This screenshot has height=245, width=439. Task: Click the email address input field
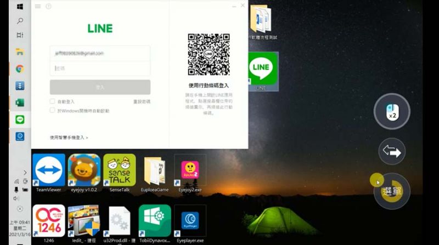(100, 54)
